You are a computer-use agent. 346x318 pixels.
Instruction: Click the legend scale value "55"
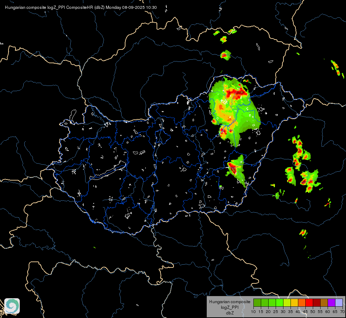coord(320,312)
